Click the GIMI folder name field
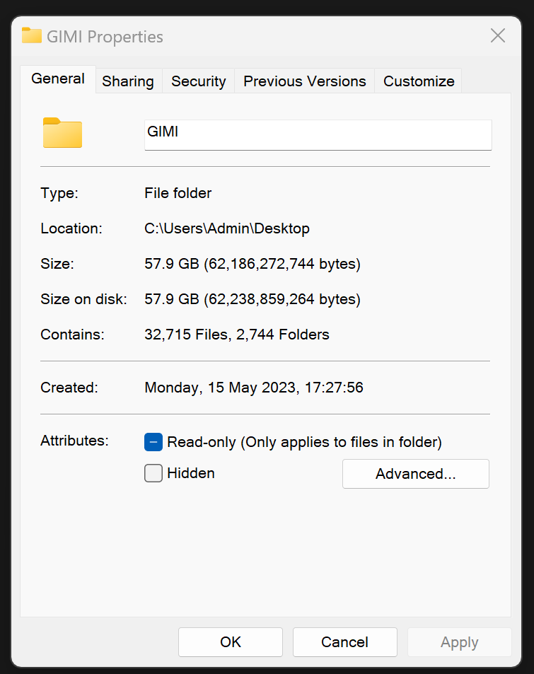 point(318,134)
